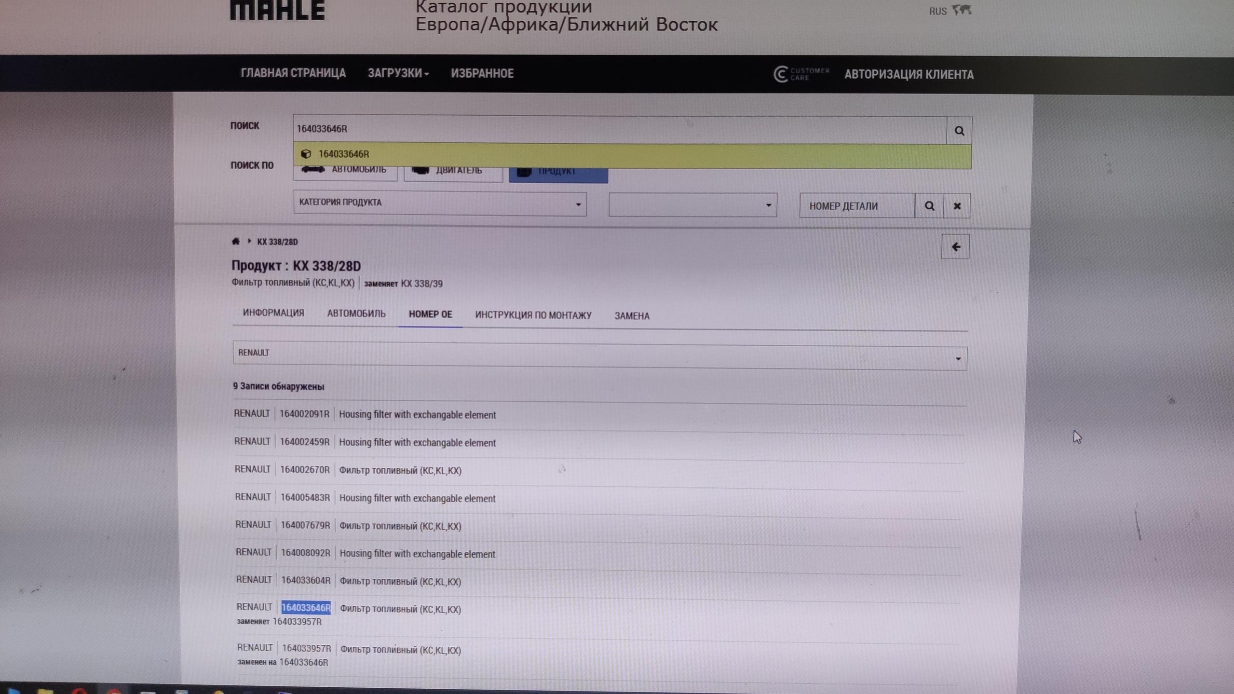The width and height of the screenshot is (1234, 694).
Task: Open the RUS language selector map icon
Action: point(962,10)
